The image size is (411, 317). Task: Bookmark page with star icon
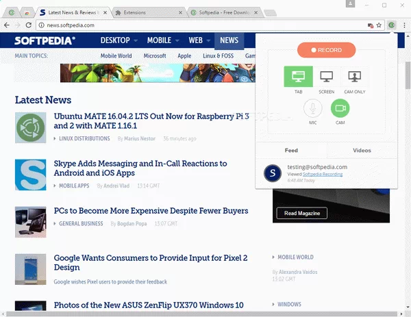[x=379, y=25]
